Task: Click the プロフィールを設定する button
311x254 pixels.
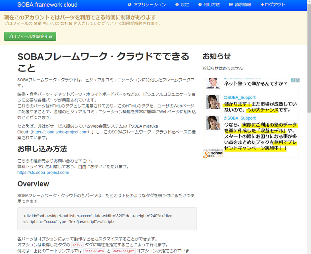Action: tap(30, 36)
